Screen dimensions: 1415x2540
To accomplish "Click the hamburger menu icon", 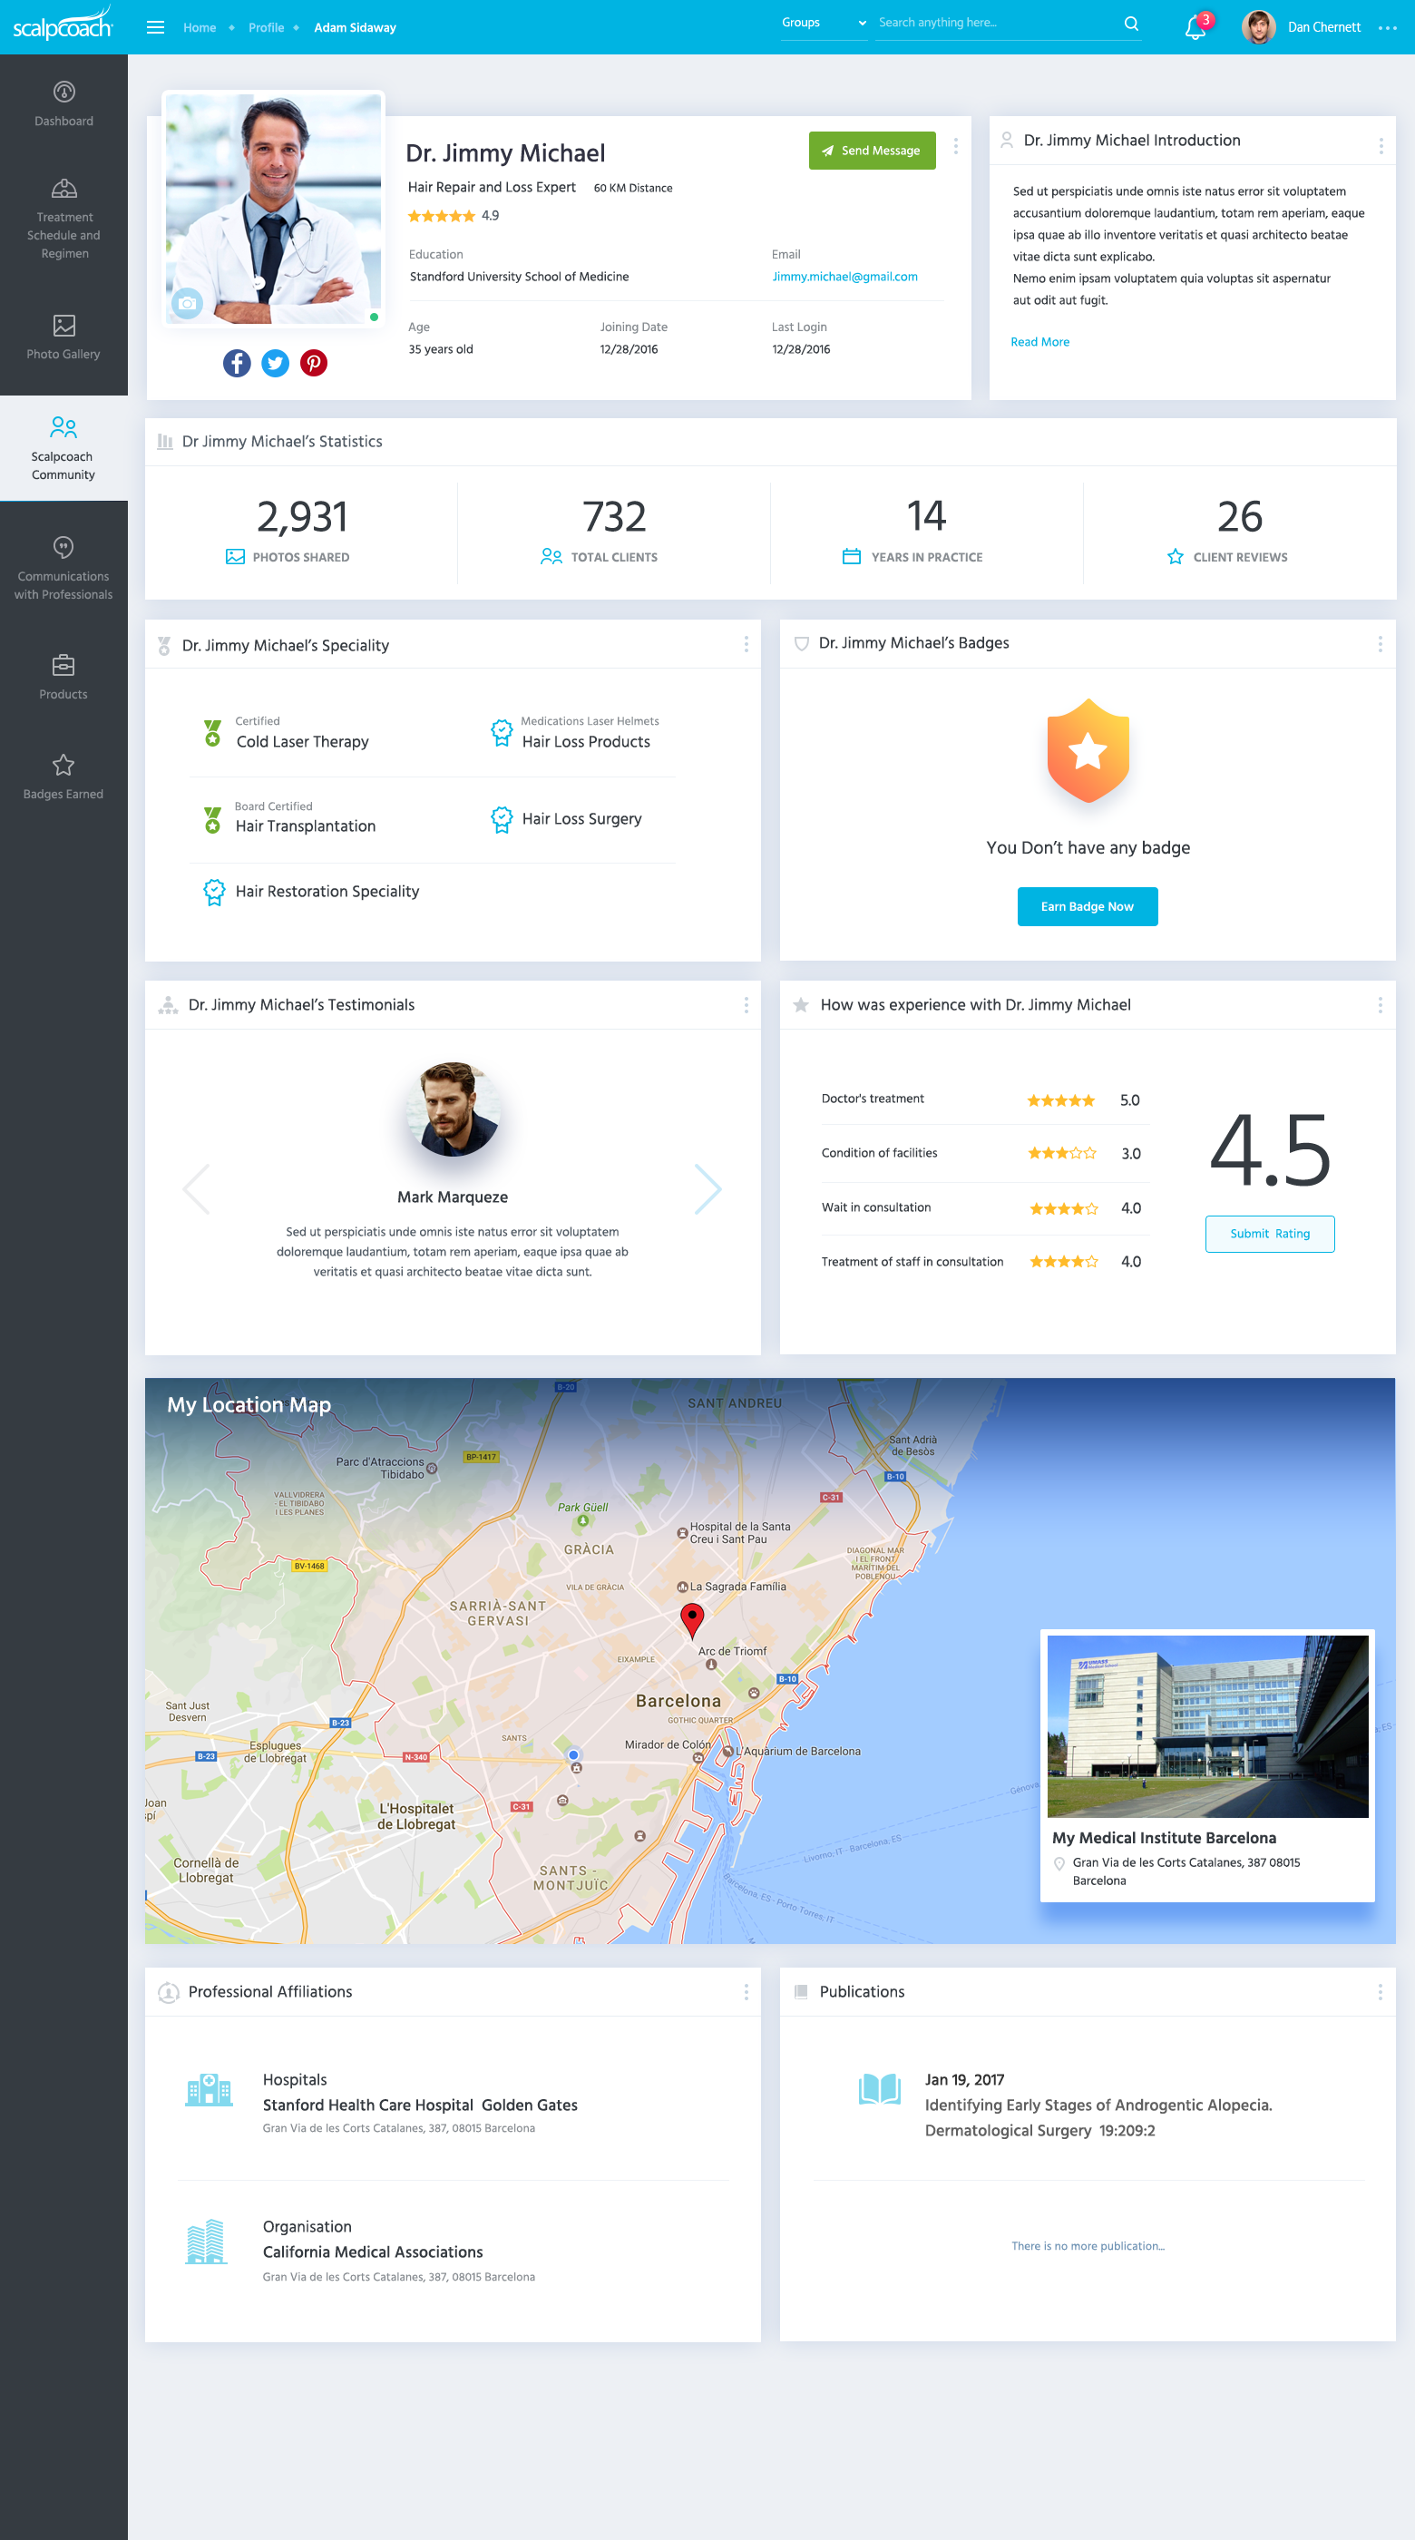I will (x=155, y=27).
